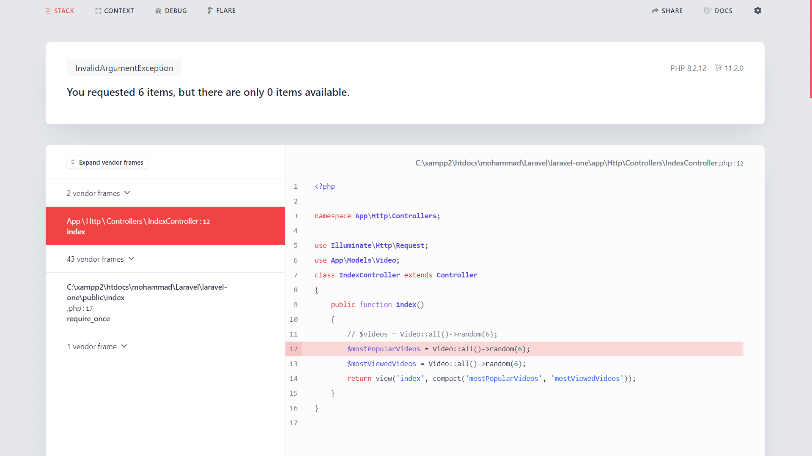Expand the 2 vendor frames section

point(98,193)
